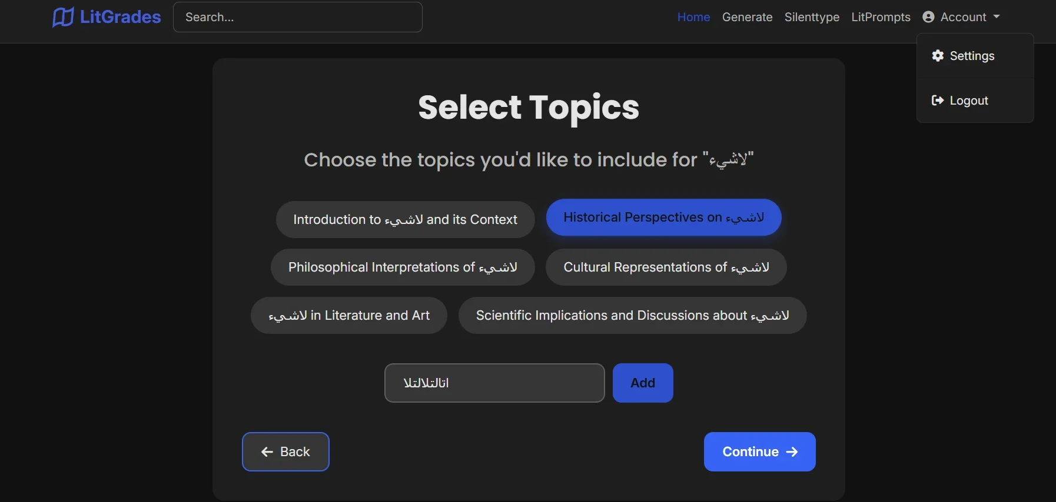Focus the custom topic input field
The height and width of the screenshot is (502, 1056).
pyautogui.click(x=494, y=383)
